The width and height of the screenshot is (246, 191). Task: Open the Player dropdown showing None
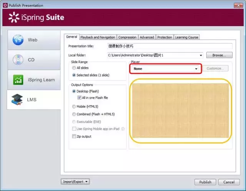[x=166, y=69]
